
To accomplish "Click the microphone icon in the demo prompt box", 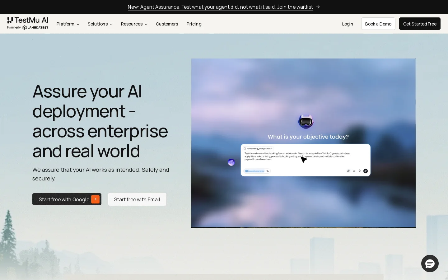I will coord(360,171).
